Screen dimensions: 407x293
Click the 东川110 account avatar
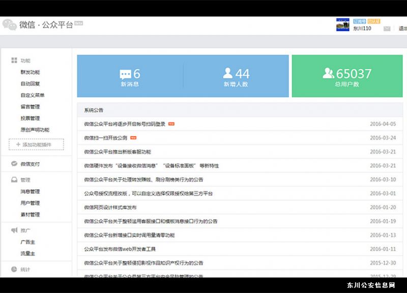342,25
